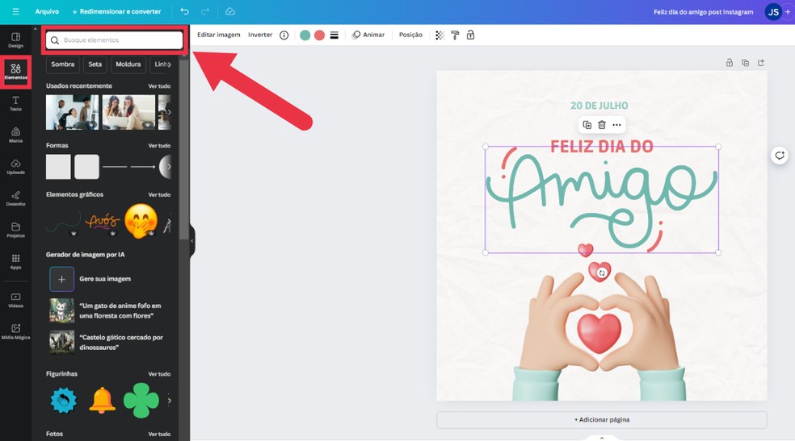Screen dimensions: 795x441
Task: Select the first recently used office photo
Action: click(73, 112)
